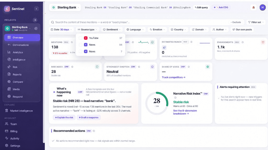
Task: Open Compare in the sidebar
Action: click(x=22, y=82)
